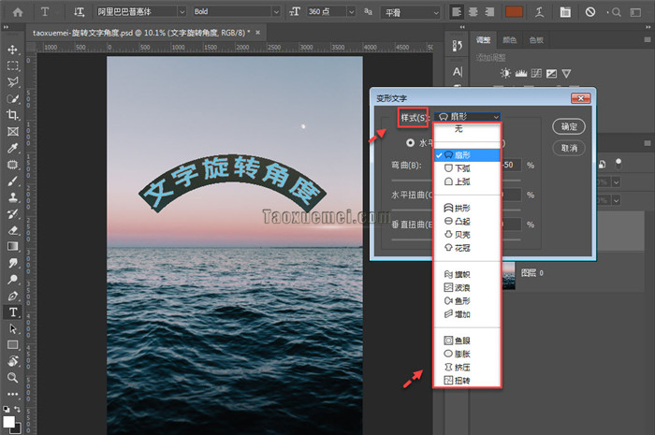Toggle the Character and Paragraph panels

click(565, 12)
